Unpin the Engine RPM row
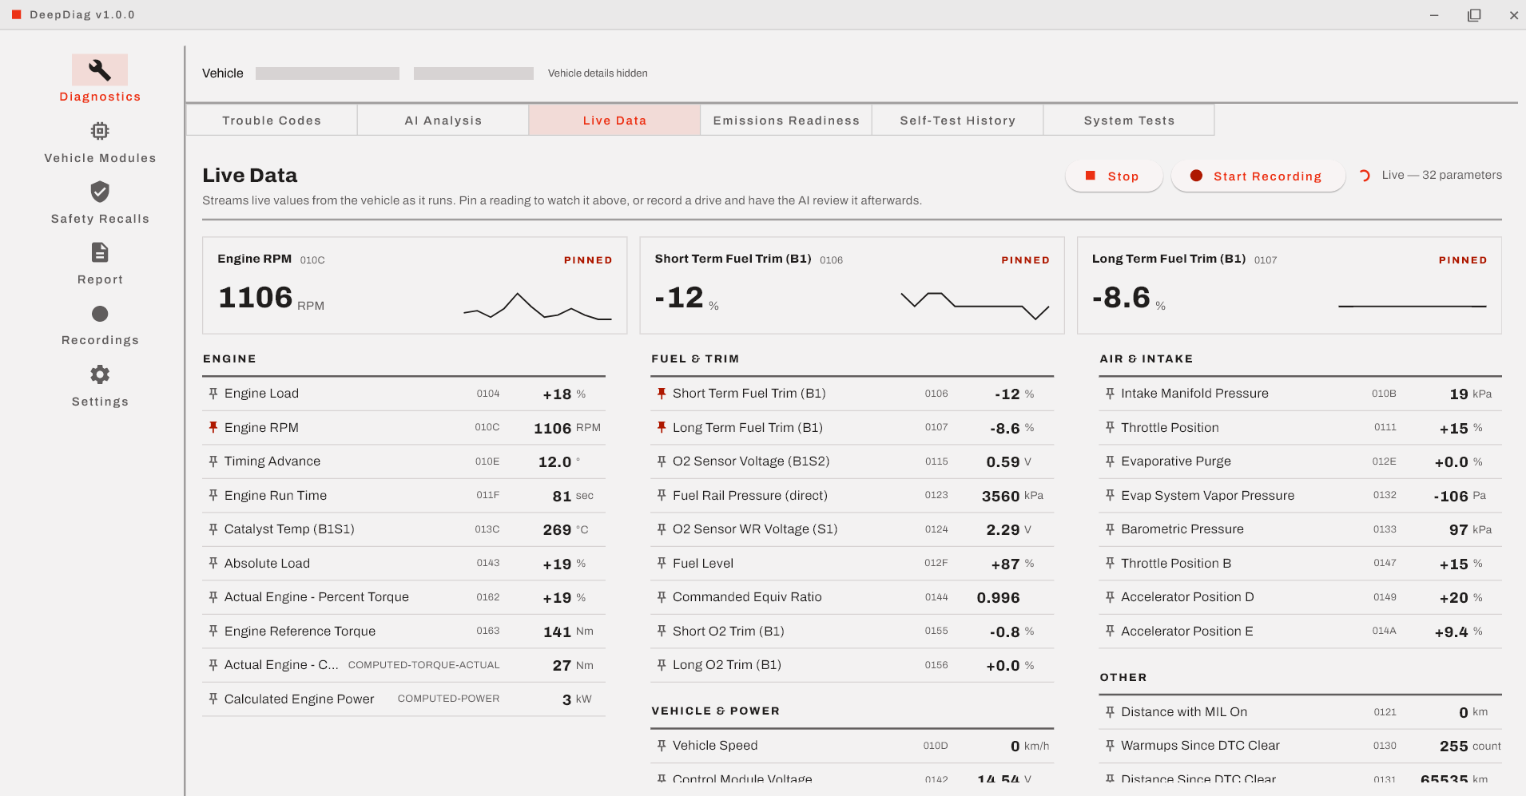Image resolution: width=1526 pixels, height=796 pixels. (x=213, y=427)
